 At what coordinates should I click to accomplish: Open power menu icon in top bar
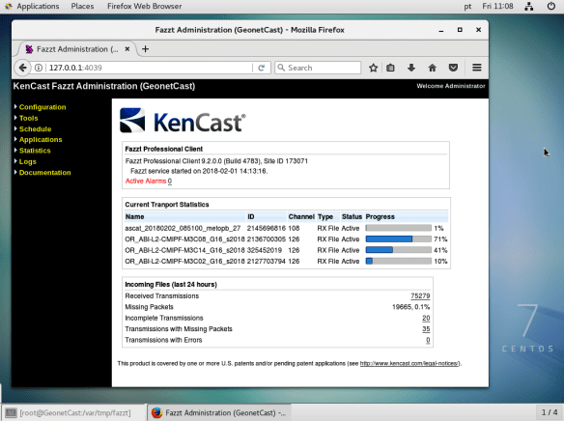(x=551, y=6)
